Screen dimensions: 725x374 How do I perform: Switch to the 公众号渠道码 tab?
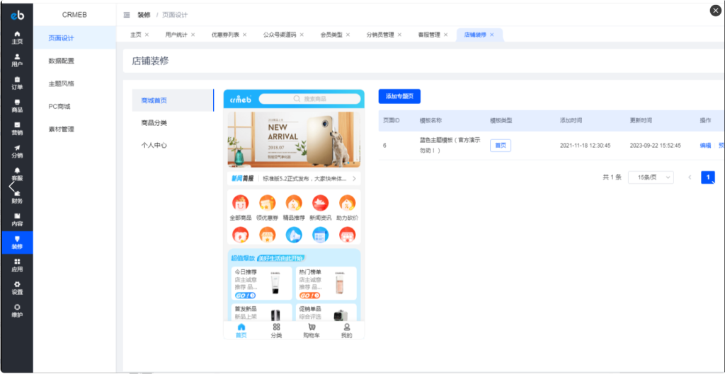click(280, 35)
